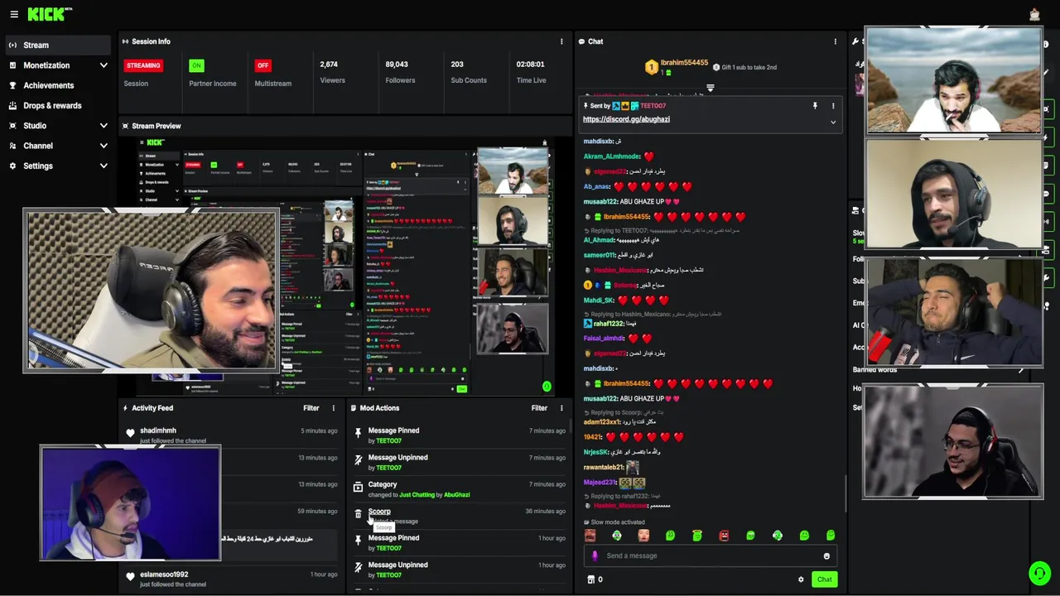
Task: Click the green headset support button
Action: (1039, 572)
